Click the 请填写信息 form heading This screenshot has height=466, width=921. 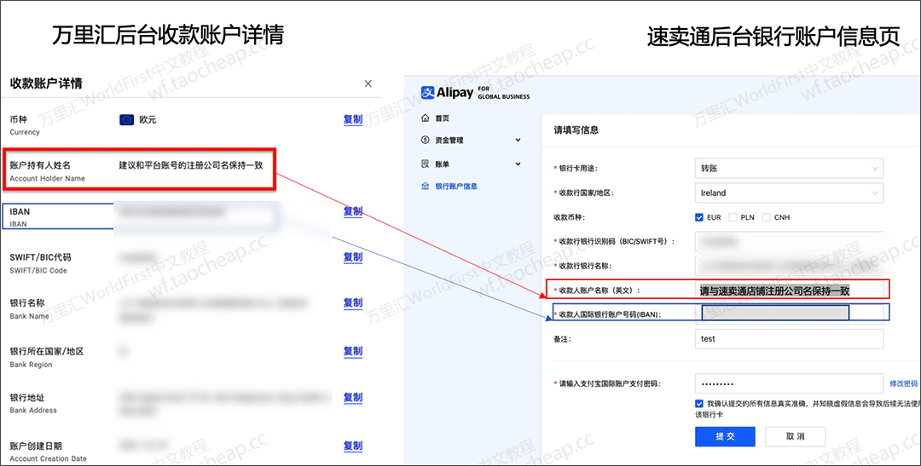point(576,130)
